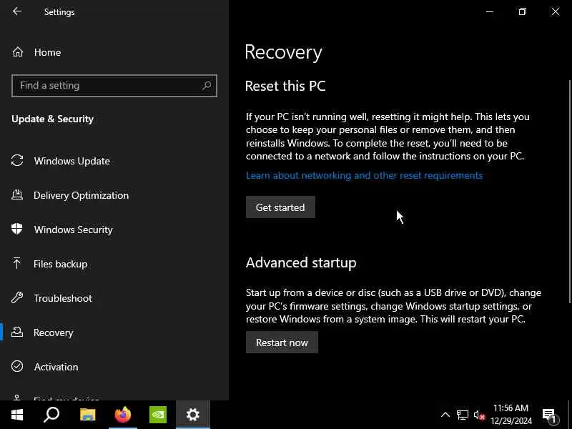Click the Windows Security shield icon
This screenshot has height=429, width=572.
(x=16, y=229)
